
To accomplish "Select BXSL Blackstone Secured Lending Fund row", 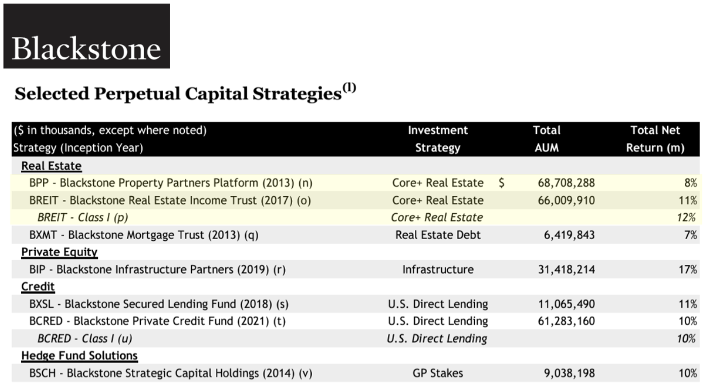I will pos(356,304).
